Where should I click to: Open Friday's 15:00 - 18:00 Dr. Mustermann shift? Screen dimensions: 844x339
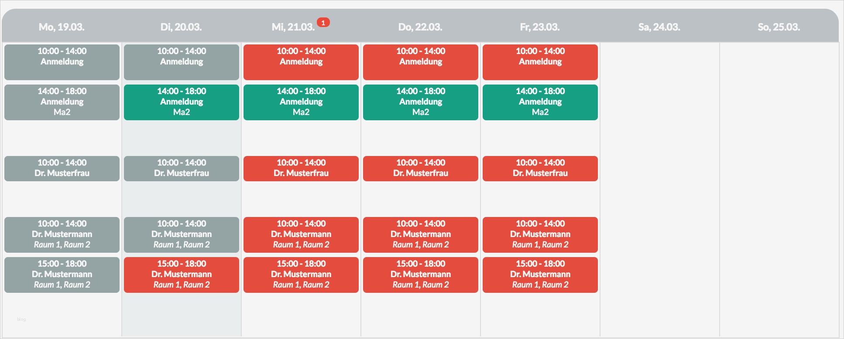[x=540, y=275]
